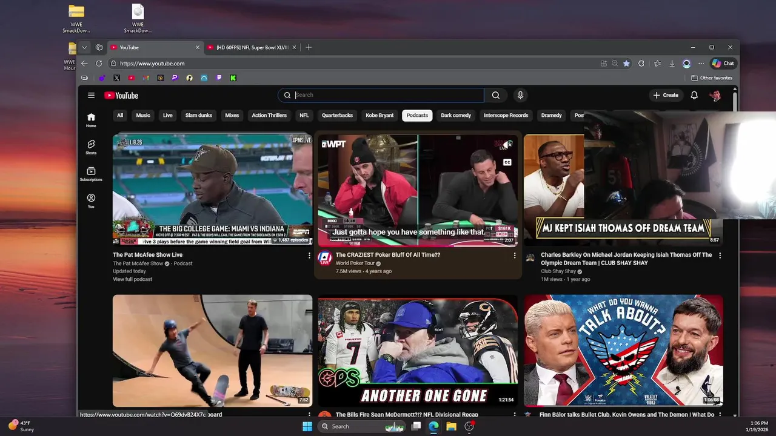Open the YouTube guide hamburger menu

(x=91, y=95)
